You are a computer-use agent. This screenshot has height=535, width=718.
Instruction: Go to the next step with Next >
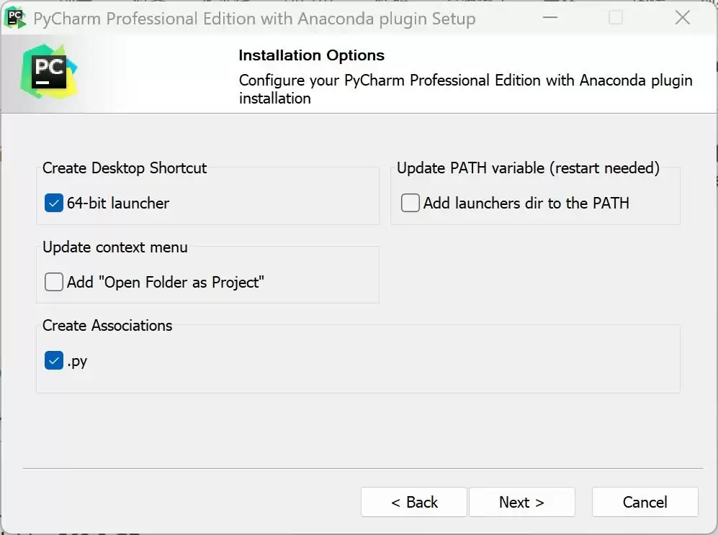[x=522, y=502]
